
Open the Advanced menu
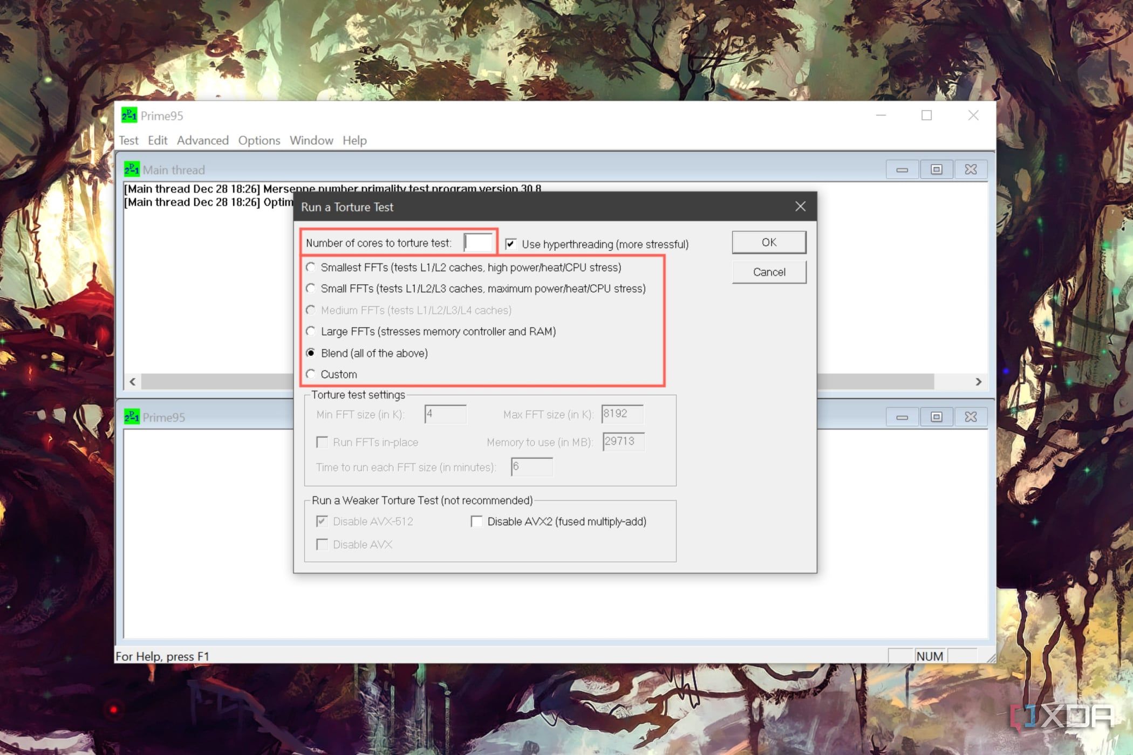202,140
